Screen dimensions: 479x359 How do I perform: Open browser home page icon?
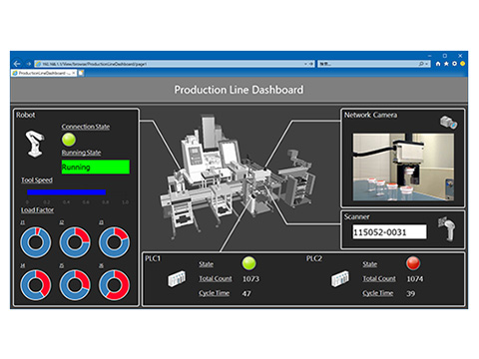438,64
